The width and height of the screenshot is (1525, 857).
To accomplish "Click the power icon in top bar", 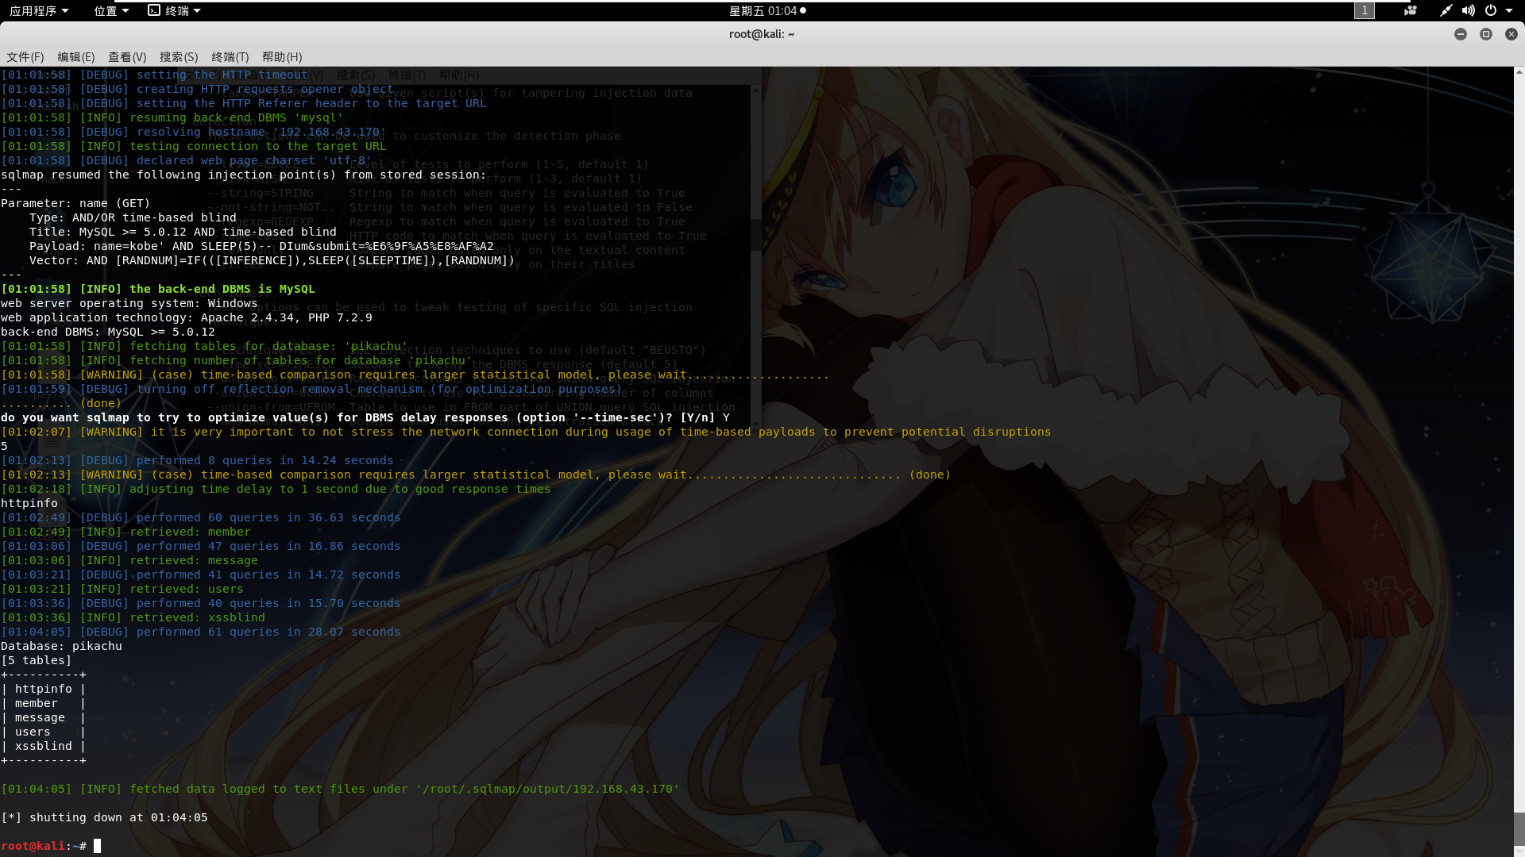I will tap(1491, 10).
